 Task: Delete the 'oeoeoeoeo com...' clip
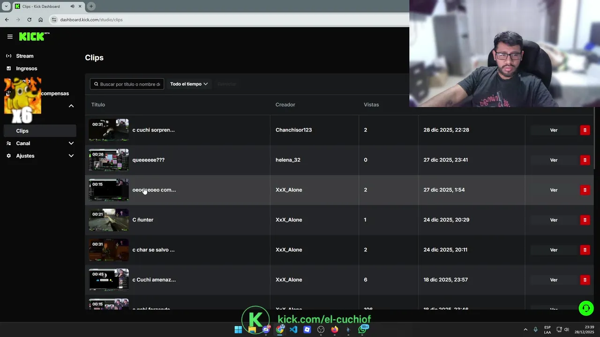pyautogui.click(x=585, y=190)
